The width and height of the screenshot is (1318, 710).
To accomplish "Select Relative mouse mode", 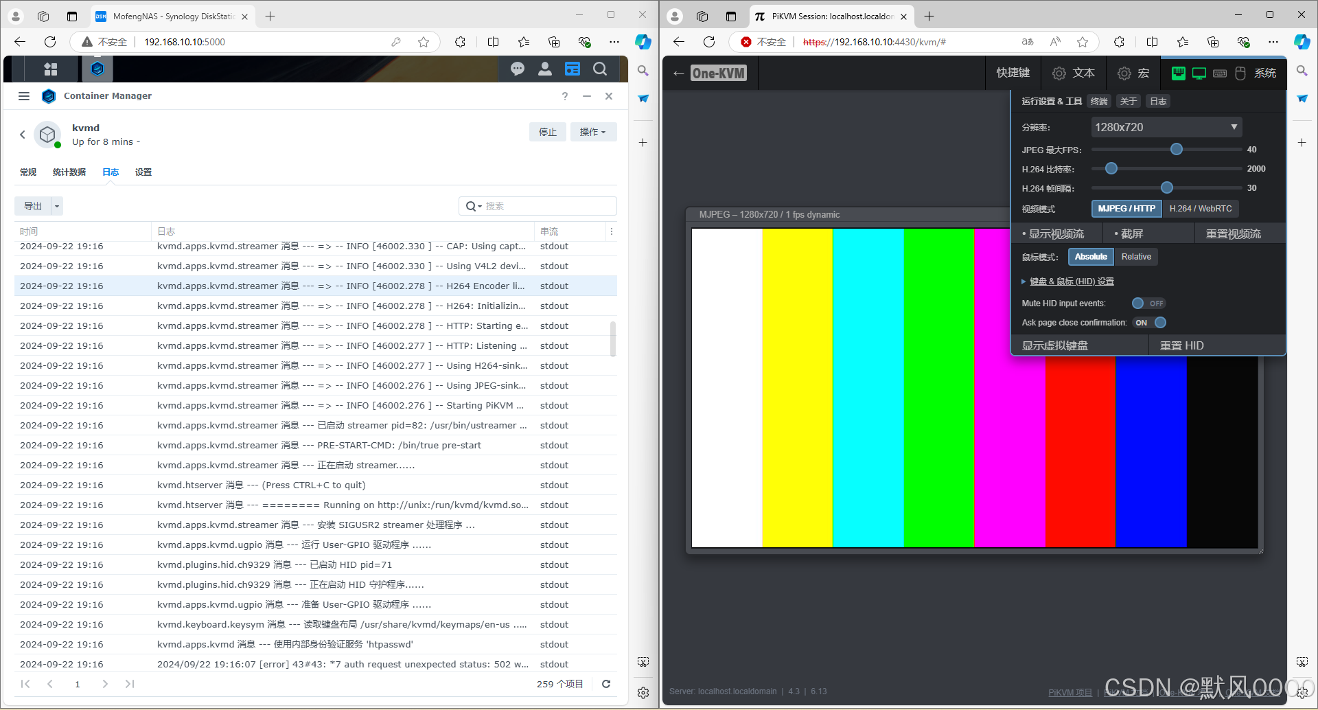I will pos(1136,257).
